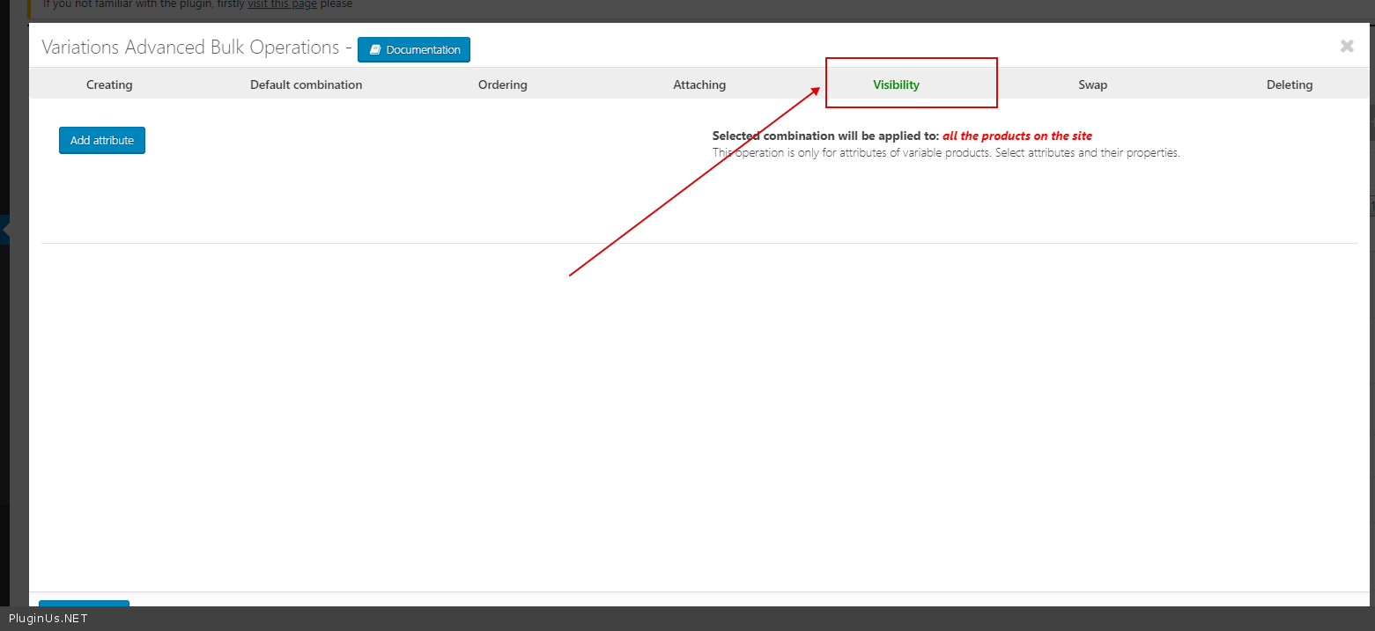Viewport: 1375px width, 631px height.
Task: Go to the Attaching tab
Action: pos(699,84)
